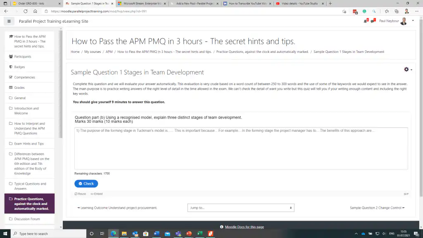Open Participants in the sidebar

point(22,57)
